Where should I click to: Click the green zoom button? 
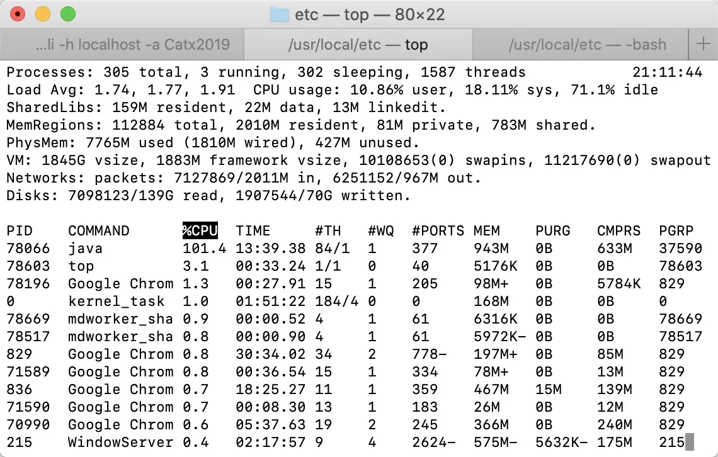68,14
